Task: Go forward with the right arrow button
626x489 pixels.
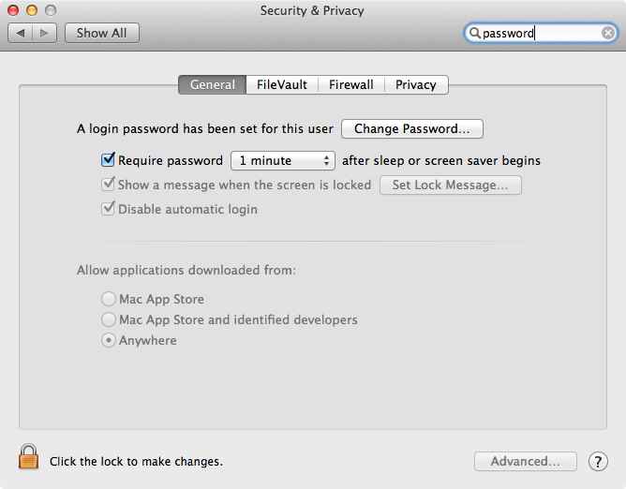Action: coord(46,33)
